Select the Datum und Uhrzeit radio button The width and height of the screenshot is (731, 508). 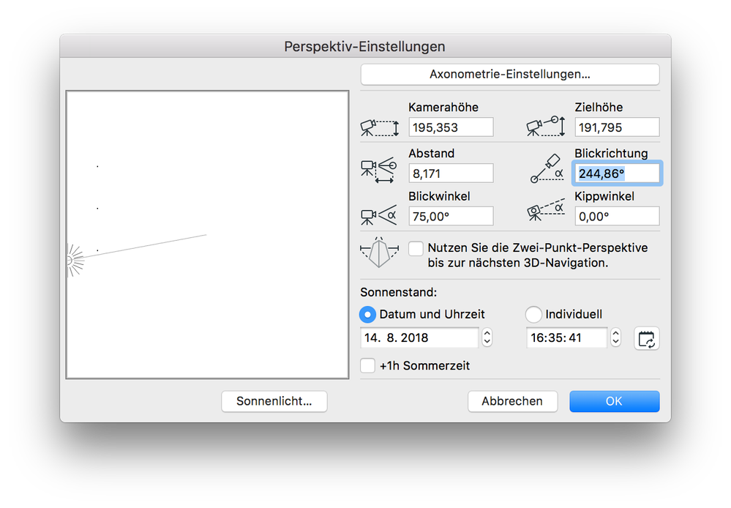[x=367, y=315]
